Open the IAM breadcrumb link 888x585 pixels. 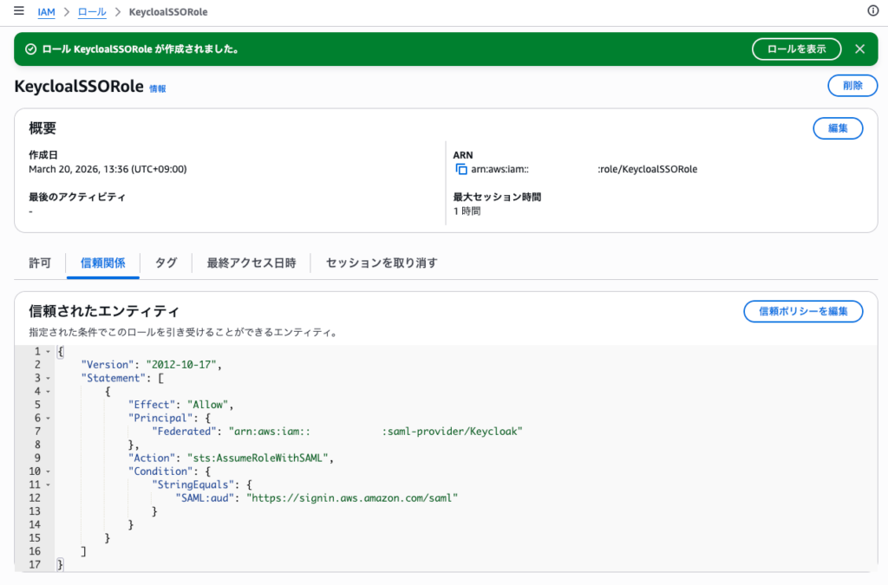pyautogui.click(x=46, y=12)
